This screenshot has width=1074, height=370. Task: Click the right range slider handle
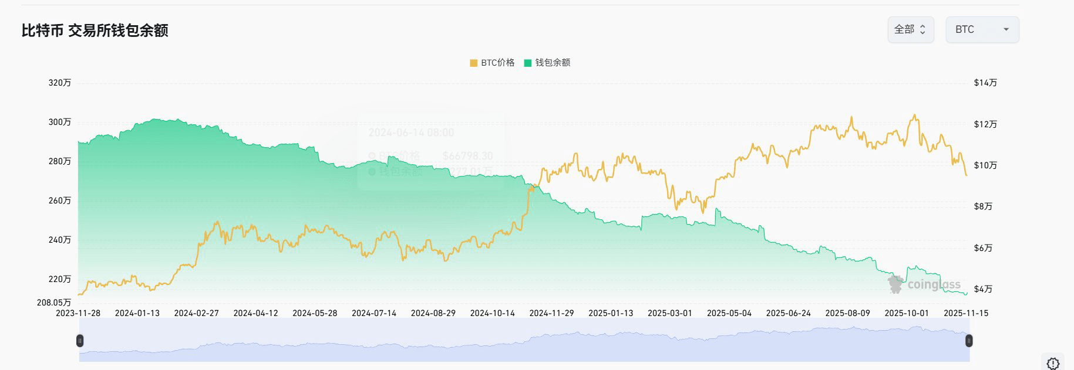[969, 341]
